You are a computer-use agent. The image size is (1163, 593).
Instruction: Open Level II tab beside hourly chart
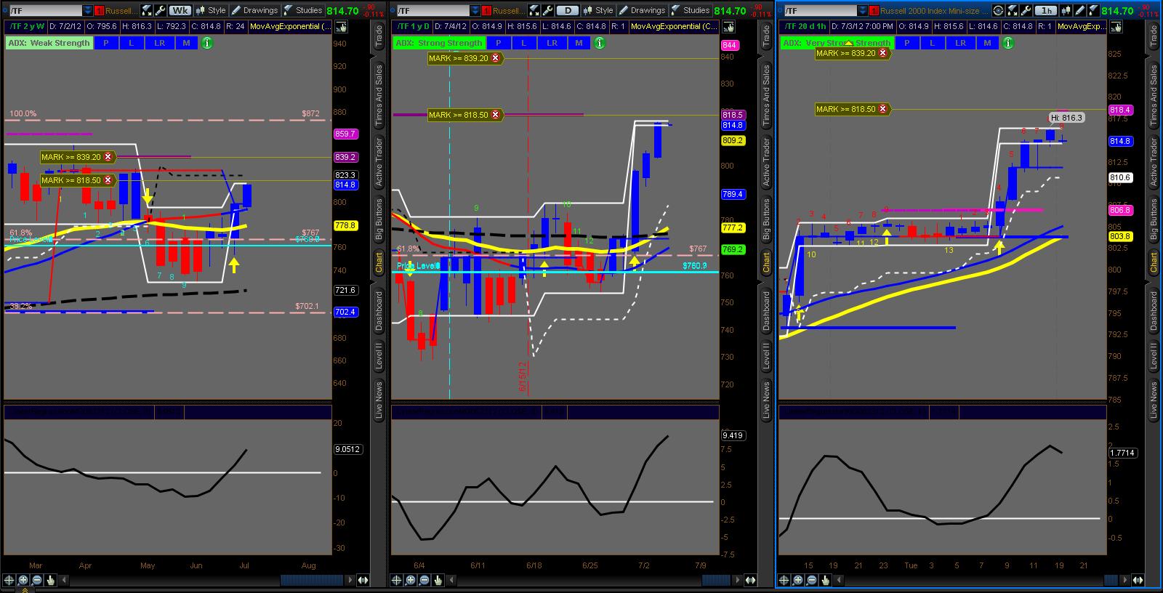[x=1154, y=356]
